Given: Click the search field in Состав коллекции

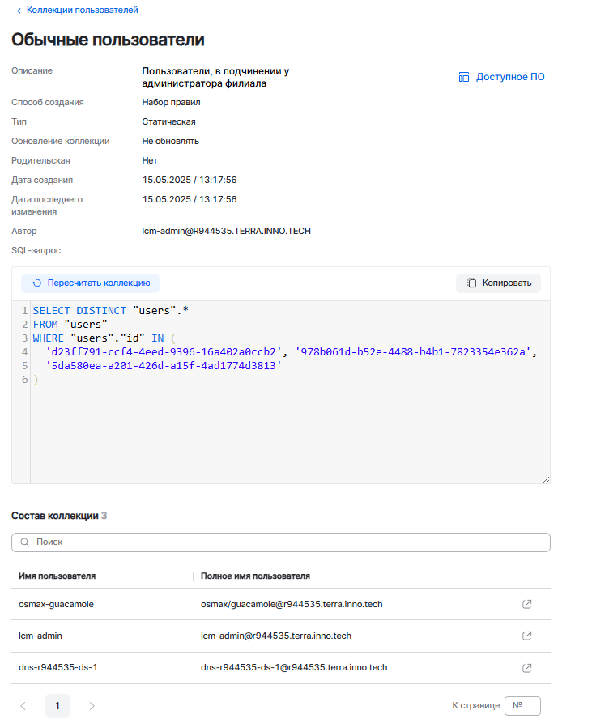Looking at the screenshot, I should click(x=283, y=542).
